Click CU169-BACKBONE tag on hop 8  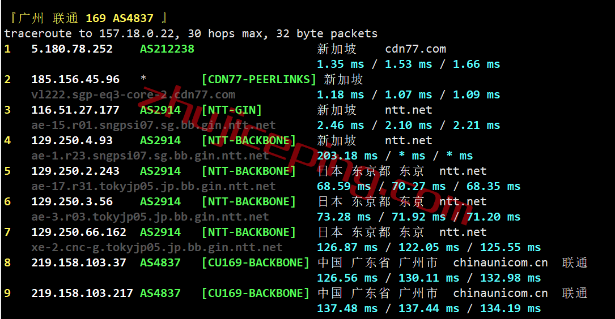pyautogui.click(x=256, y=262)
